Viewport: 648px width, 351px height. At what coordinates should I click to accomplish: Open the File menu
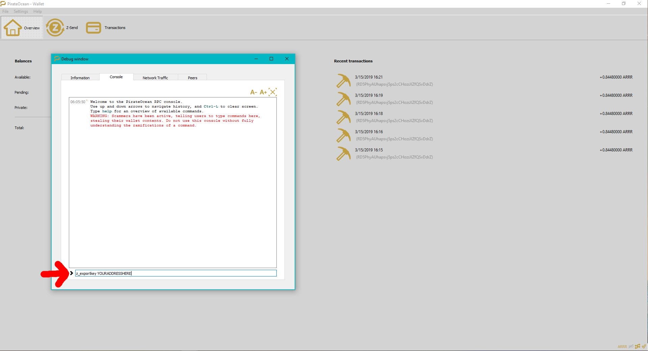pyautogui.click(x=5, y=11)
